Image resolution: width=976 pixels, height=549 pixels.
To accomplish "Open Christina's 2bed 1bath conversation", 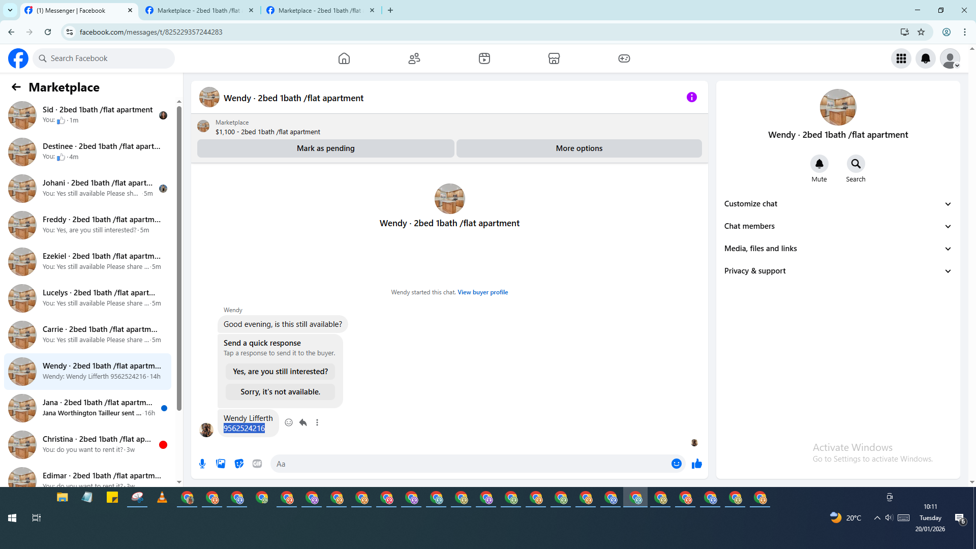I will click(x=87, y=445).
